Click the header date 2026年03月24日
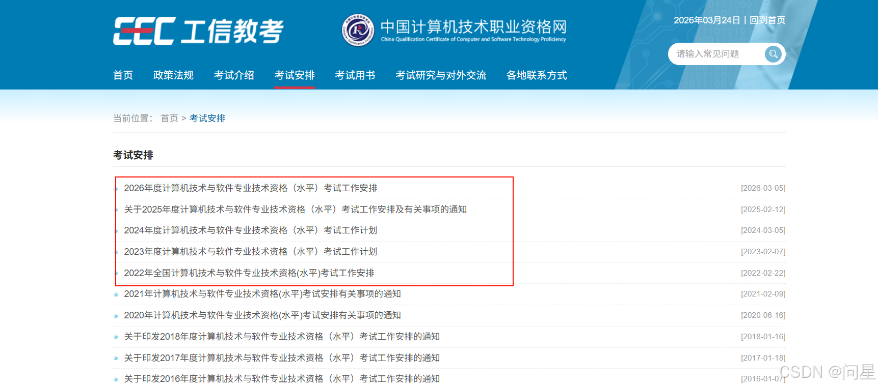The width and height of the screenshot is (878, 387). point(707,20)
